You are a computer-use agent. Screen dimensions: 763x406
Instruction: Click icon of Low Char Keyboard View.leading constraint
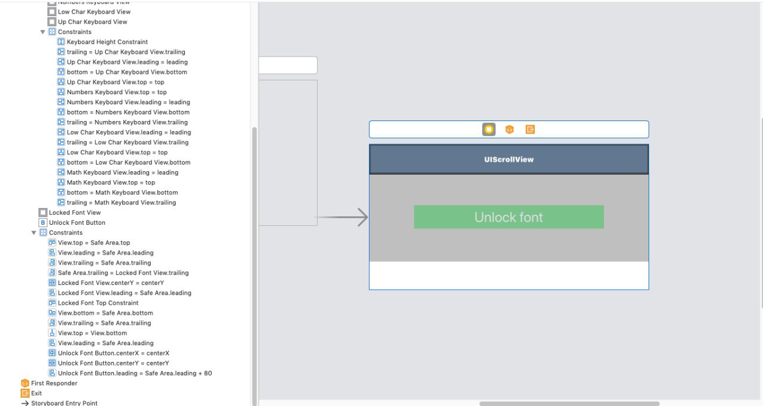61,132
